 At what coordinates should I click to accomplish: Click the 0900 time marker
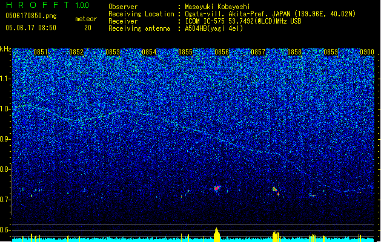pyautogui.click(x=367, y=52)
